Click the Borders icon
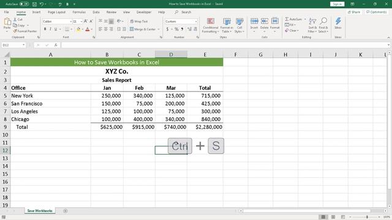Screen dimensions: 392x220 tap(67, 29)
